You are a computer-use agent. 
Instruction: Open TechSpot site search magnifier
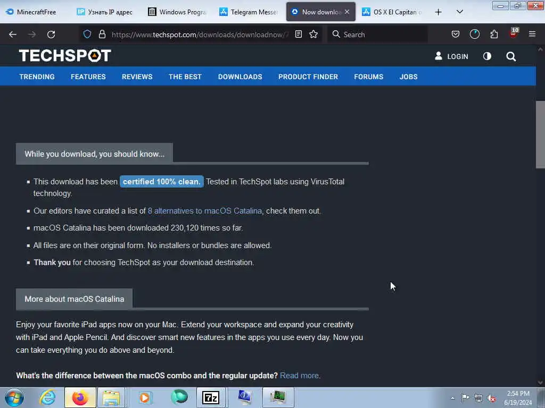(x=510, y=56)
